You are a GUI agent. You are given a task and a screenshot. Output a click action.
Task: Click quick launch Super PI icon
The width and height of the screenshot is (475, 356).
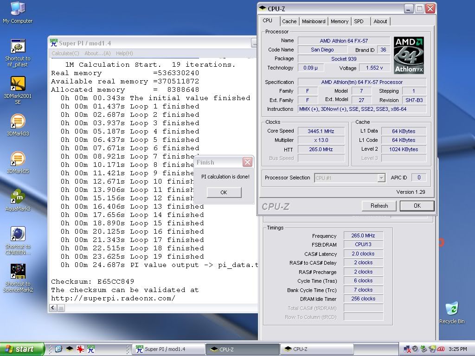tap(91, 349)
